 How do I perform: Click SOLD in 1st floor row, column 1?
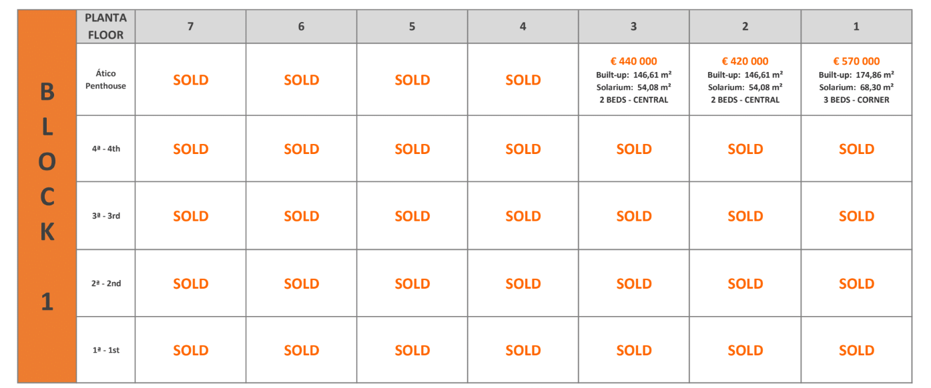[856, 350]
